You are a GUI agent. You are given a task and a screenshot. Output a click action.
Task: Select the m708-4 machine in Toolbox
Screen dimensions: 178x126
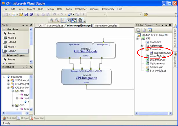pos(15,47)
